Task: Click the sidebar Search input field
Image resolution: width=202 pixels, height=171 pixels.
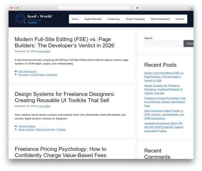Action: point(163,44)
